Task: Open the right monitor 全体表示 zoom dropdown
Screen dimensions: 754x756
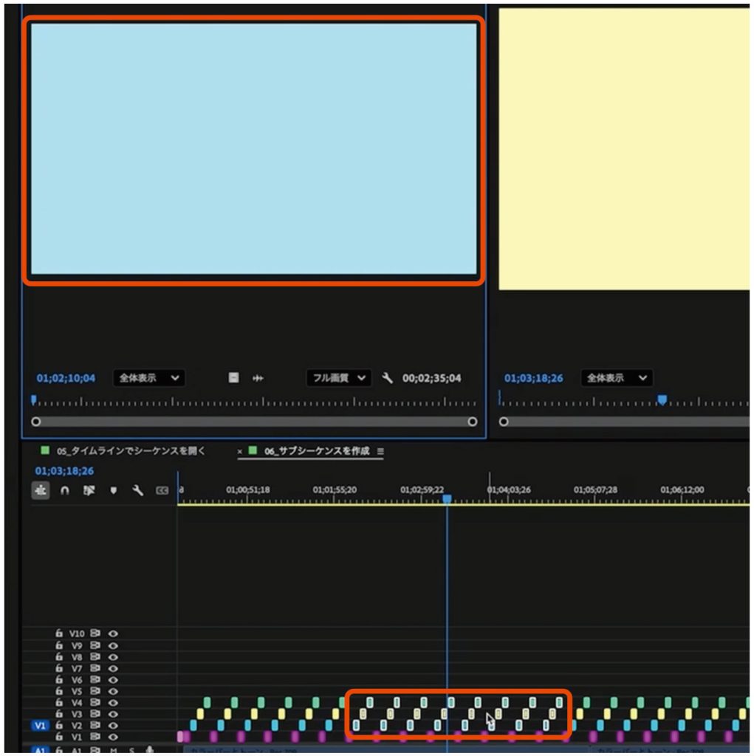Action: click(x=617, y=378)
